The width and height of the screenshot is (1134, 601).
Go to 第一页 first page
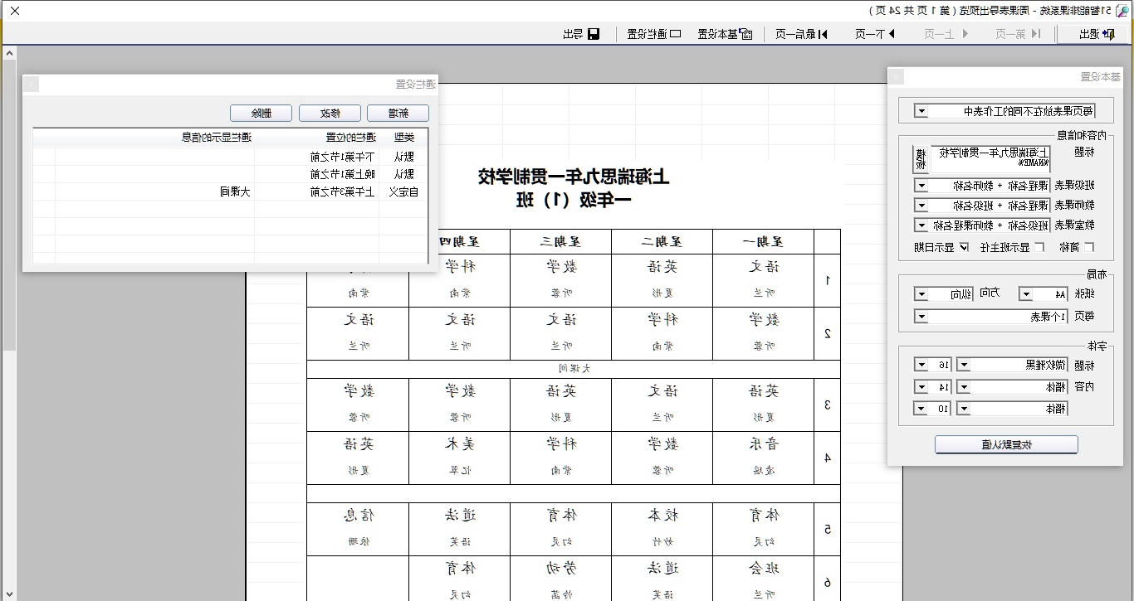pos(1019,34)
